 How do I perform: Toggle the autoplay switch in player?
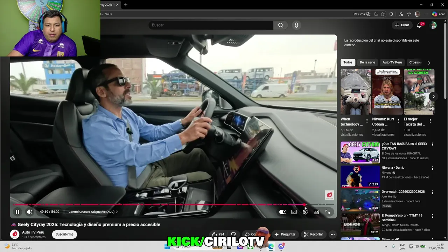(x=283, y=212)
